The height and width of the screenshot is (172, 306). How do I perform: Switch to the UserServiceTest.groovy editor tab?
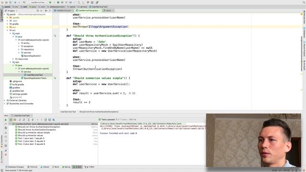coord(88,11)
